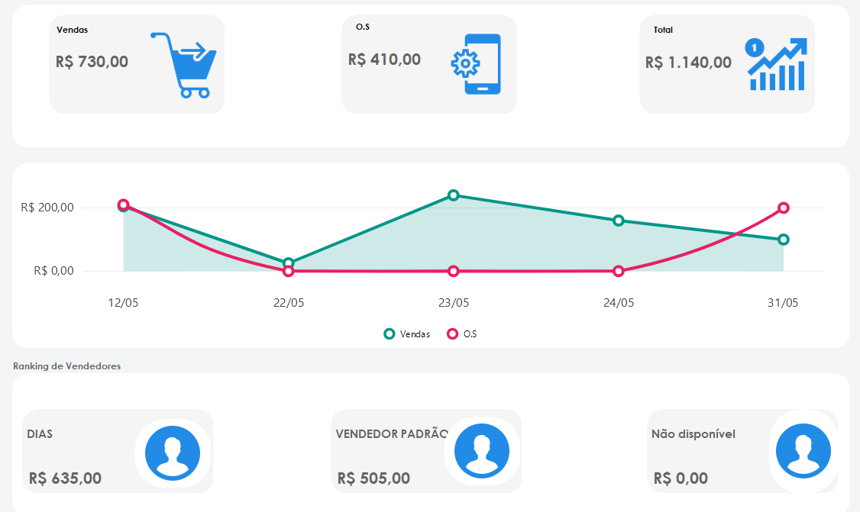Click the O.S data point on 24/05
860x512 pixels.
click(619, 271)
